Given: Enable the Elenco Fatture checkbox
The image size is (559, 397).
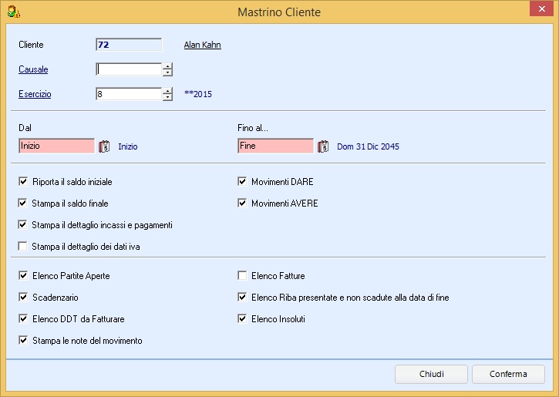Looking at the screenshot, I should (x=242, y=275).
